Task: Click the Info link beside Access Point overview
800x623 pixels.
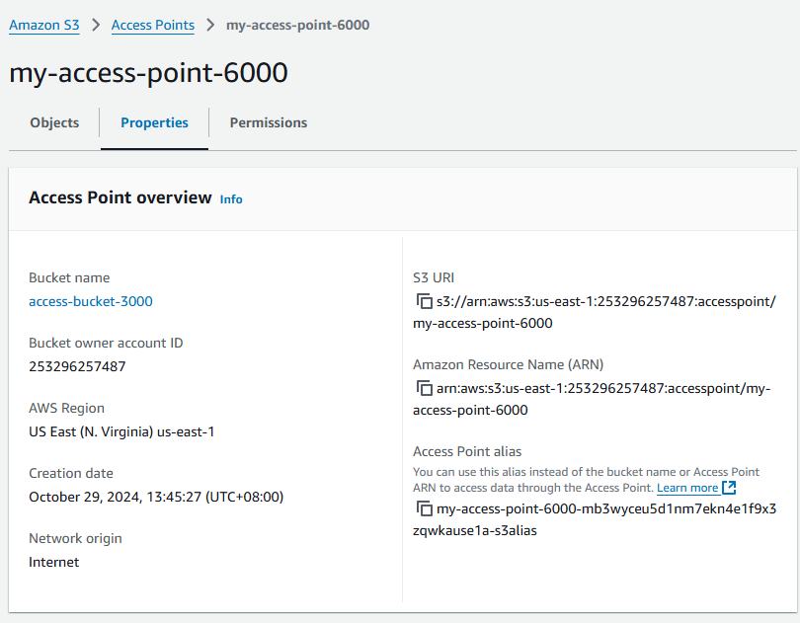Action: pos(231,198)
